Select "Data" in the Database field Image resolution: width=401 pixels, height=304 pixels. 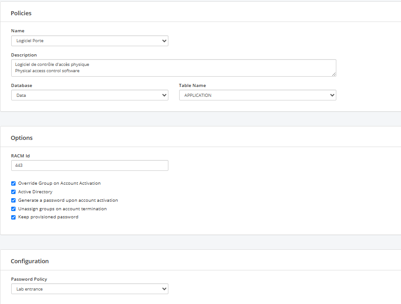89,95
